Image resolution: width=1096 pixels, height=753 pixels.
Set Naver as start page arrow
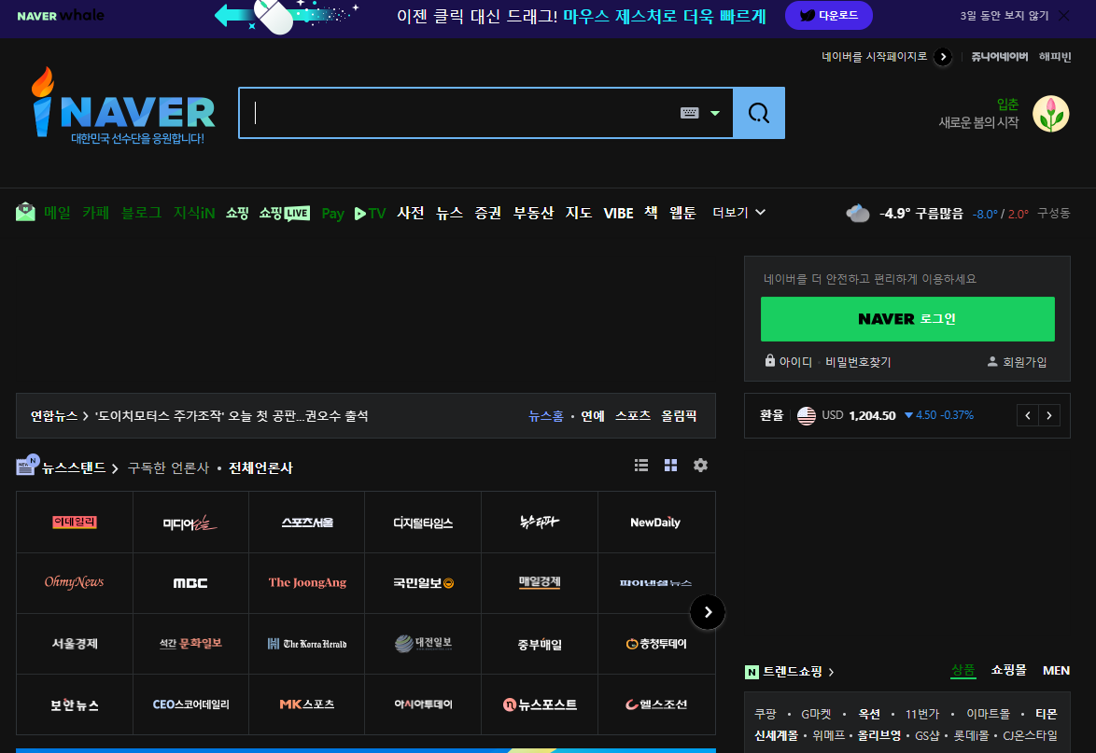pyautogui.click(x=943, y=57)
